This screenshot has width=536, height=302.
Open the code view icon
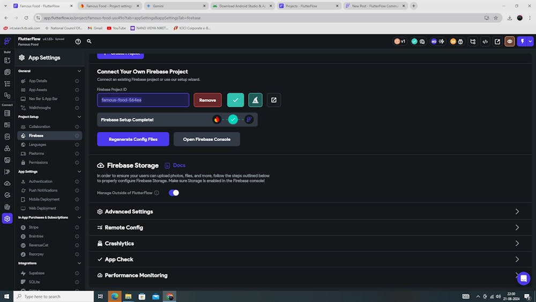tap(485, 41)
